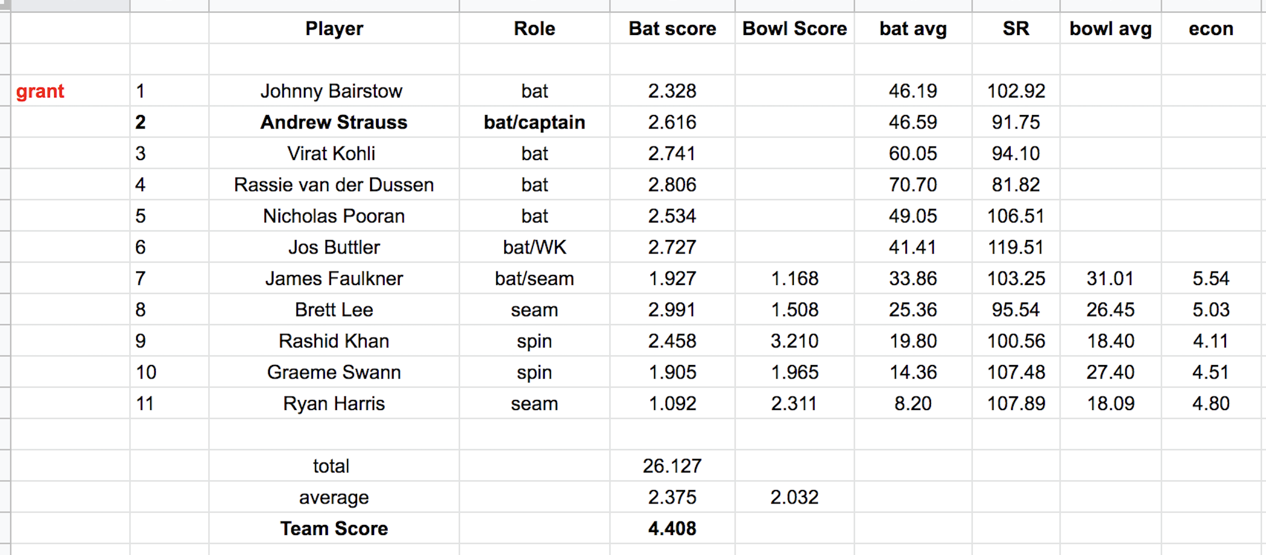Select Ryan Harris's bowl avg 18.09

pyautogui.click(x=1110, y=403)
